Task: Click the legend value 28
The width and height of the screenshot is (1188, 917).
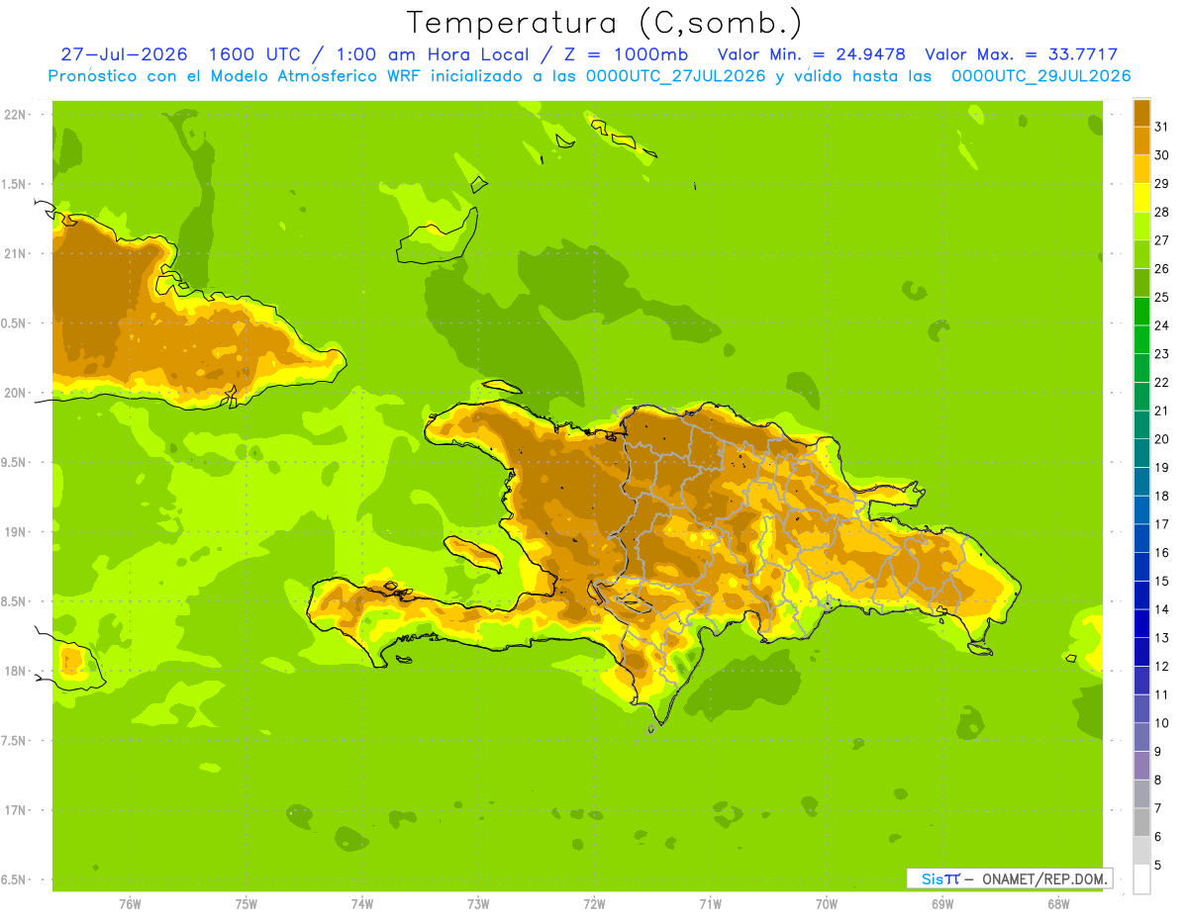Action: click(x=1162, y=212)
